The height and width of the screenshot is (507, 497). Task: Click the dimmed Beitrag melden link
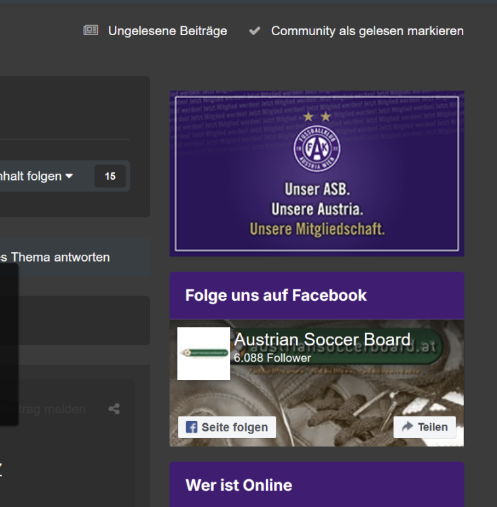pyautogui.click(x=54, y=409)
